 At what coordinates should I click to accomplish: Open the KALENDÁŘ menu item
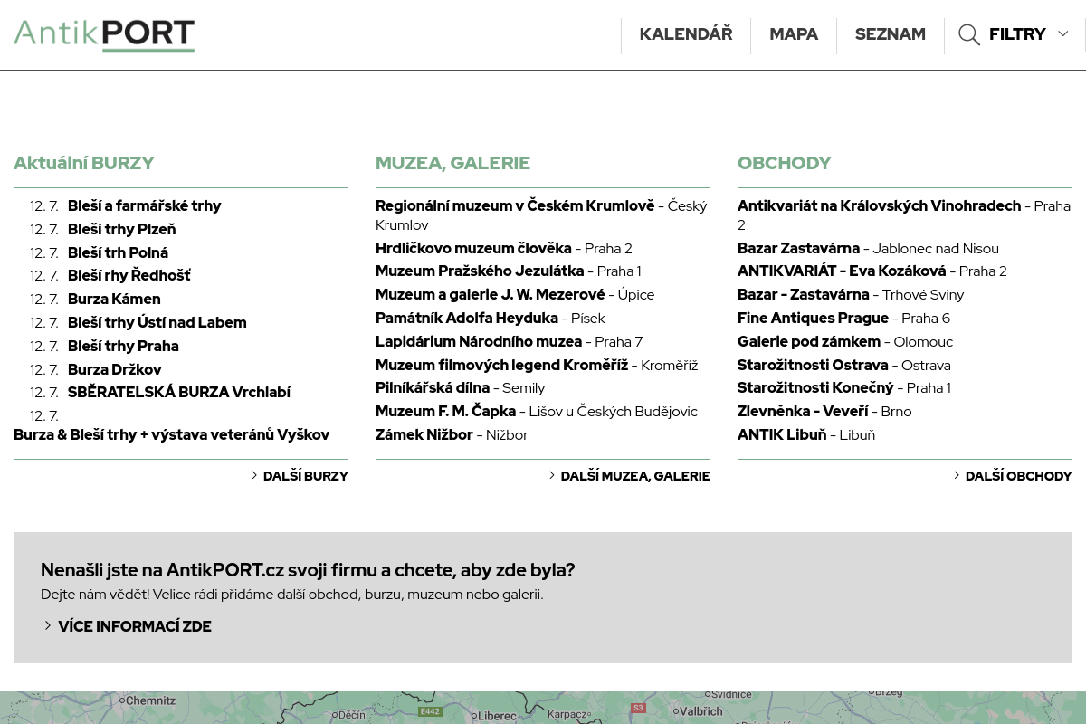pyautogui.click(x=686, y=35)
